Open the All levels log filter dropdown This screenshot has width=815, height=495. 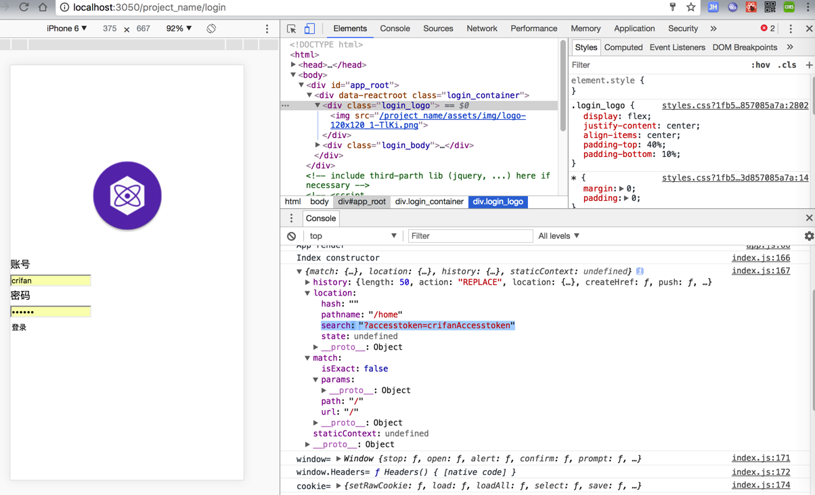tap(558, 236)
